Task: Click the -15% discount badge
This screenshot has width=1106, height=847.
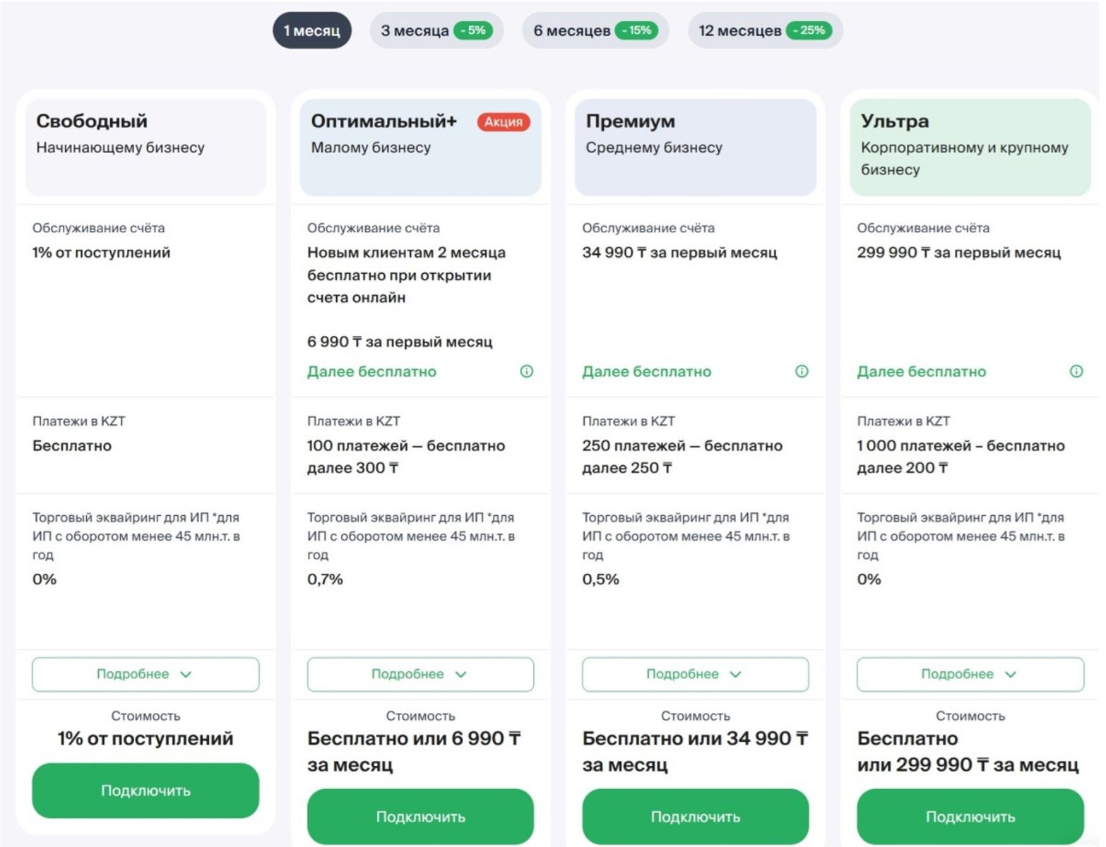Action: (x=636, y=30)
